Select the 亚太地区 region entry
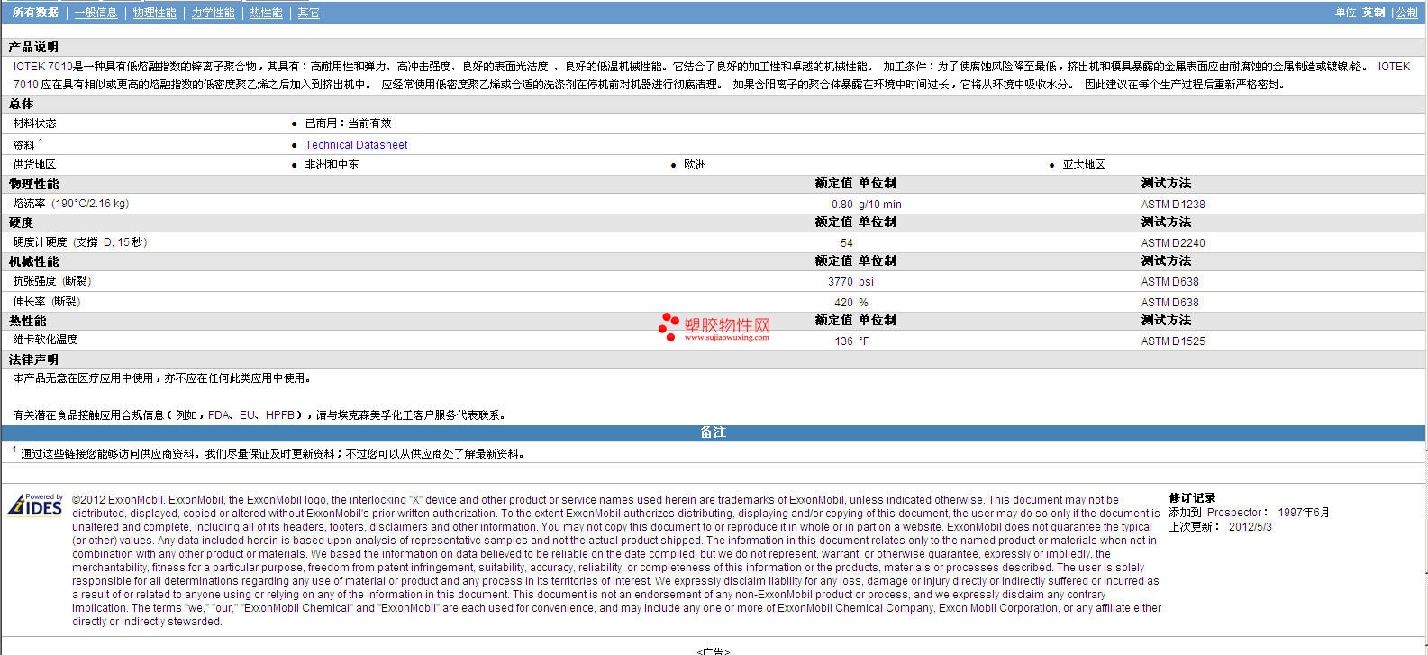This screenshot has height=655, width=1428. 1084,165
